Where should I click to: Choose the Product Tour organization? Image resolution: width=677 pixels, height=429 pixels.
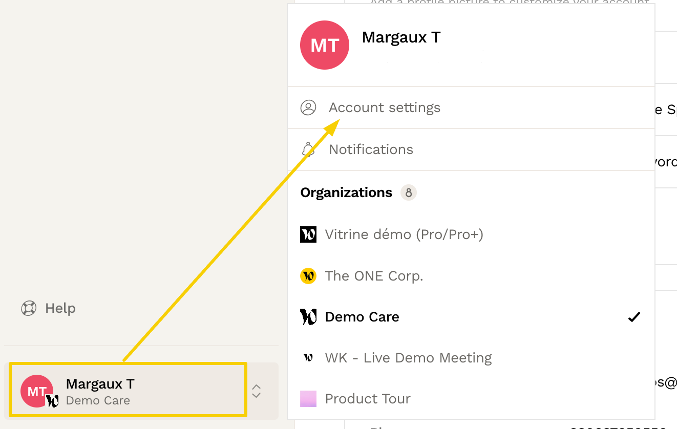(471, 399)
